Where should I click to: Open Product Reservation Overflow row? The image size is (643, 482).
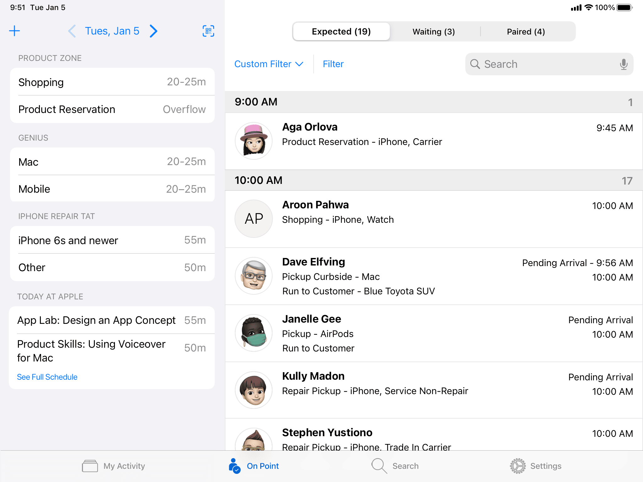point(112,109)
